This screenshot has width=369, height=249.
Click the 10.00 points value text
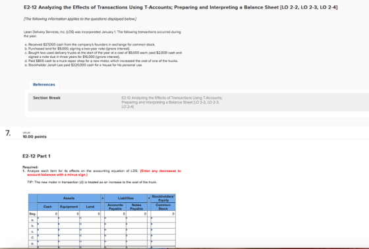[x=34, y=137]
